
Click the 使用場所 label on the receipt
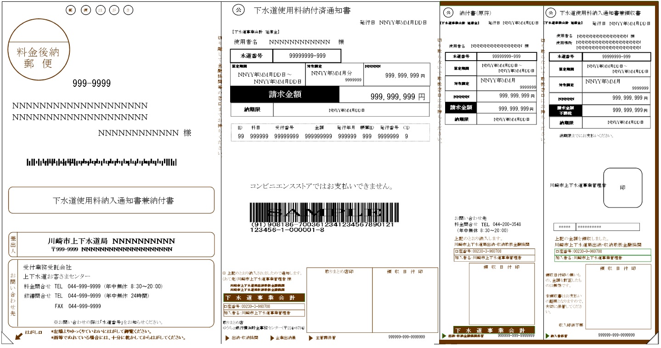point(563,42)
